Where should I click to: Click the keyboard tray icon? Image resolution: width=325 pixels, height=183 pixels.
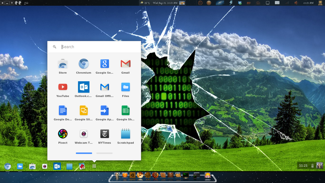point(258,3)
